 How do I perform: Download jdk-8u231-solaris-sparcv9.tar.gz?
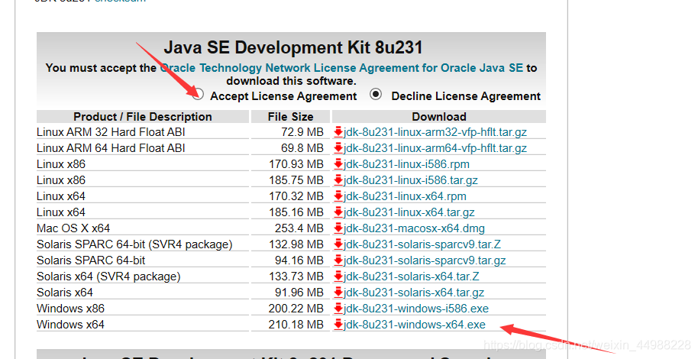425,260
